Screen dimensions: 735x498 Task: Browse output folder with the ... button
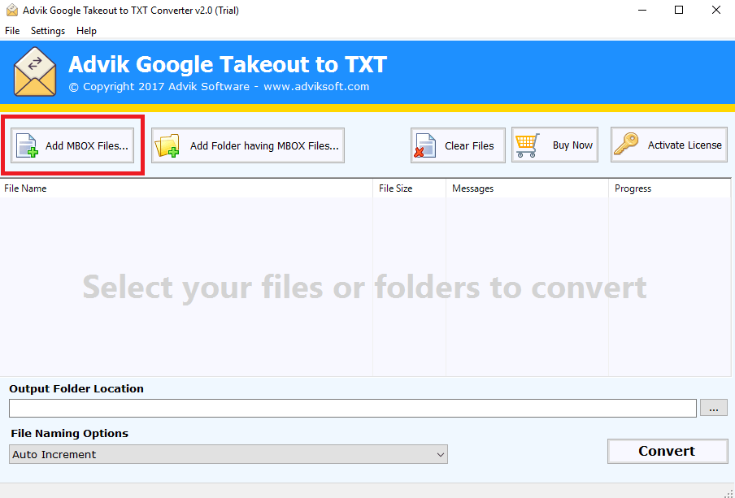click(713, 408)
